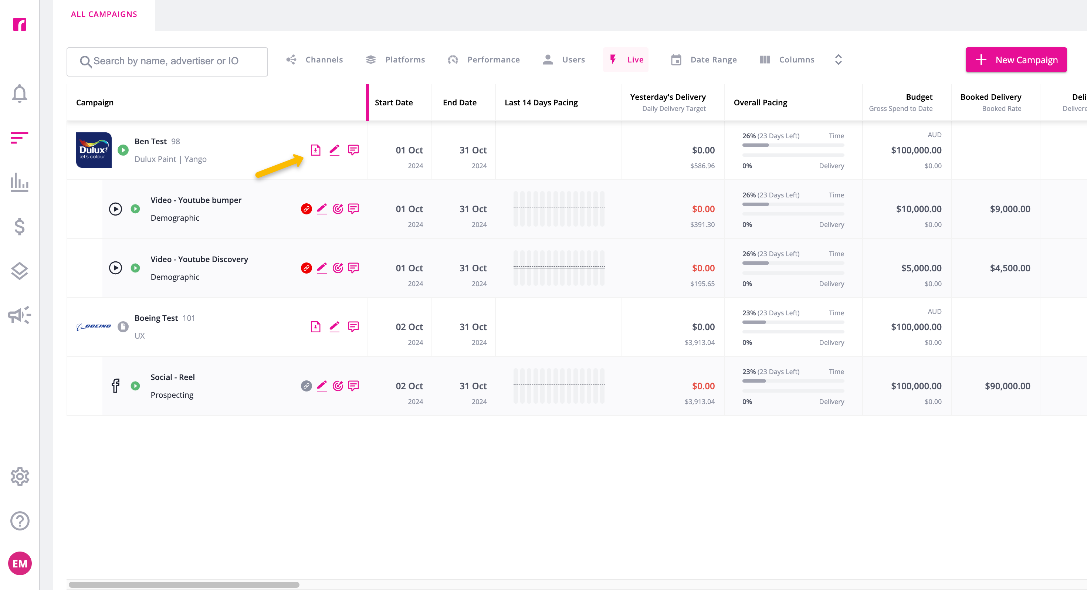Screen dimensions: 1087x590
Task: Toggle green status of Video - Youtube Discovery
Action: click(135, 268)
